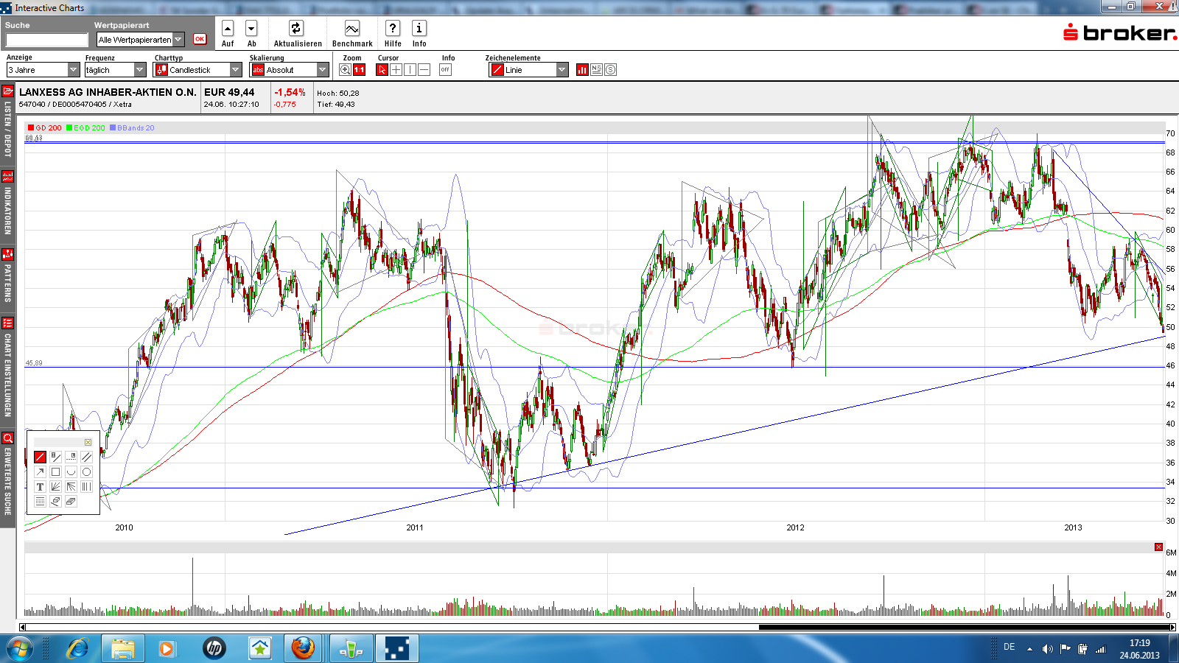Click the red OK search button
Screen dimensions: 1179x663
200,39
